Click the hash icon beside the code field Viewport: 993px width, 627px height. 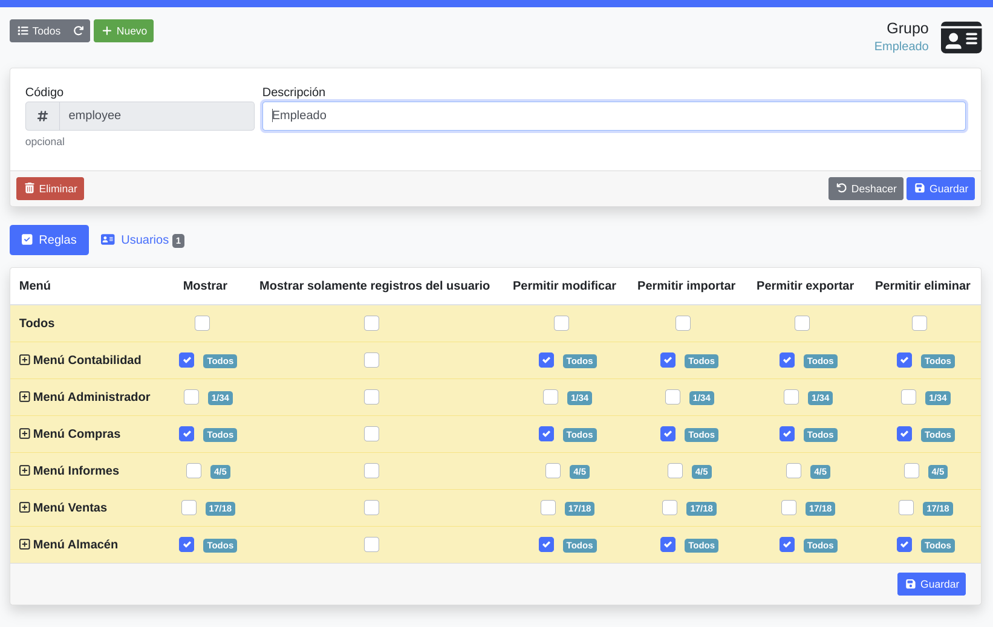click(x=42, y=116)
